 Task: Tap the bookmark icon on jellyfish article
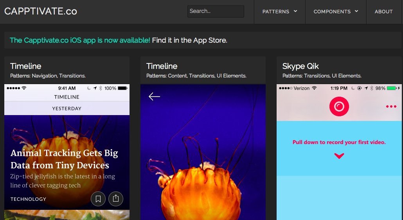click(98, 199)
